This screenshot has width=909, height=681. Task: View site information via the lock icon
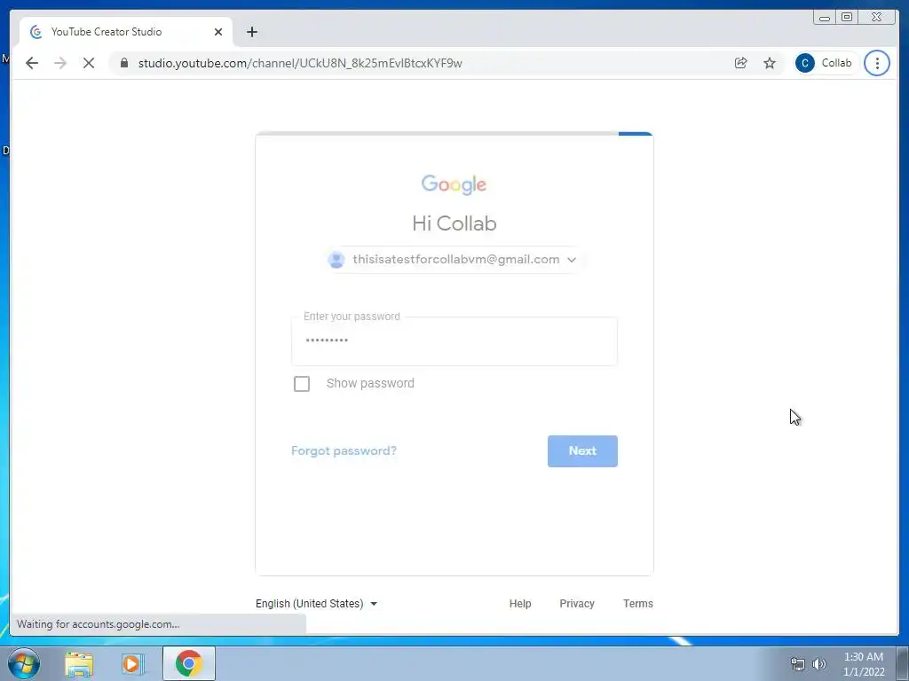[124, 63]
